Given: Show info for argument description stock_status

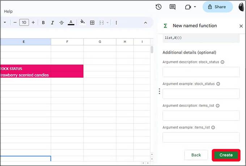Looking at the screenshot, I should tap(222, 62).
